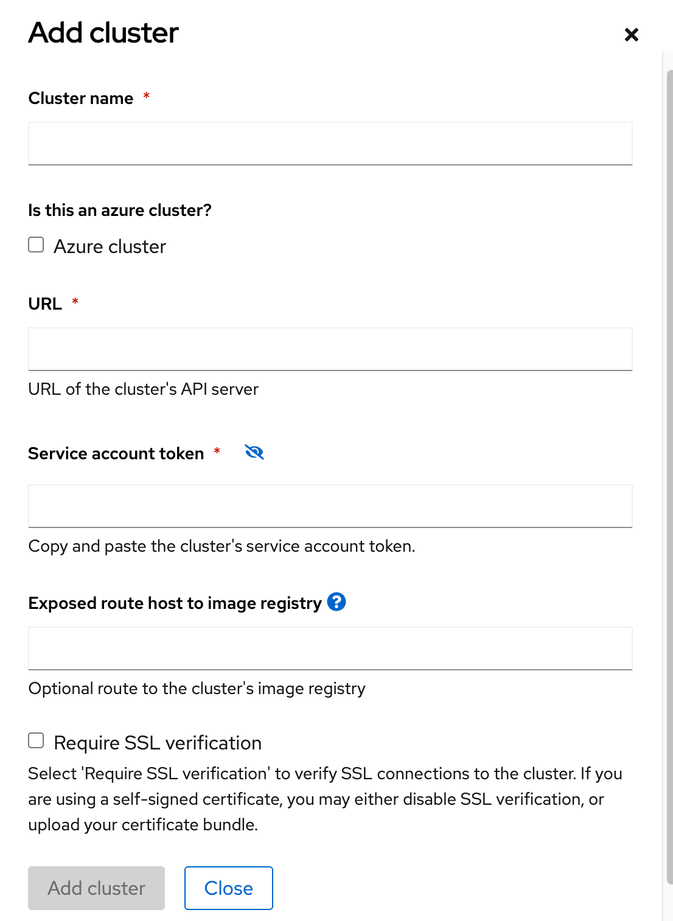The width and height of the screenshot is (673, 921).
Task: Focus the Cluster name text field
Action: tap(330, 144)
